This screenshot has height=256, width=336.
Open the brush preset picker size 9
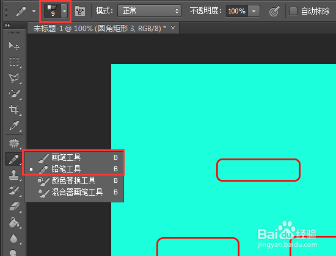(x=53, y=11)
